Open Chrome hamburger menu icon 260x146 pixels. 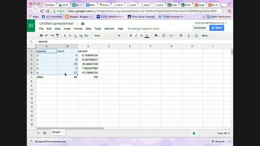[230, 11]
